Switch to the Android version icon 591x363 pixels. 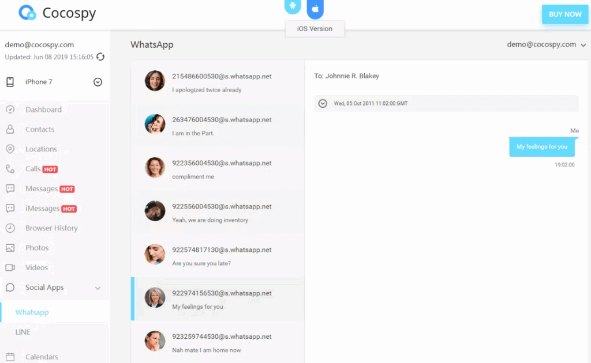point(293,6)
